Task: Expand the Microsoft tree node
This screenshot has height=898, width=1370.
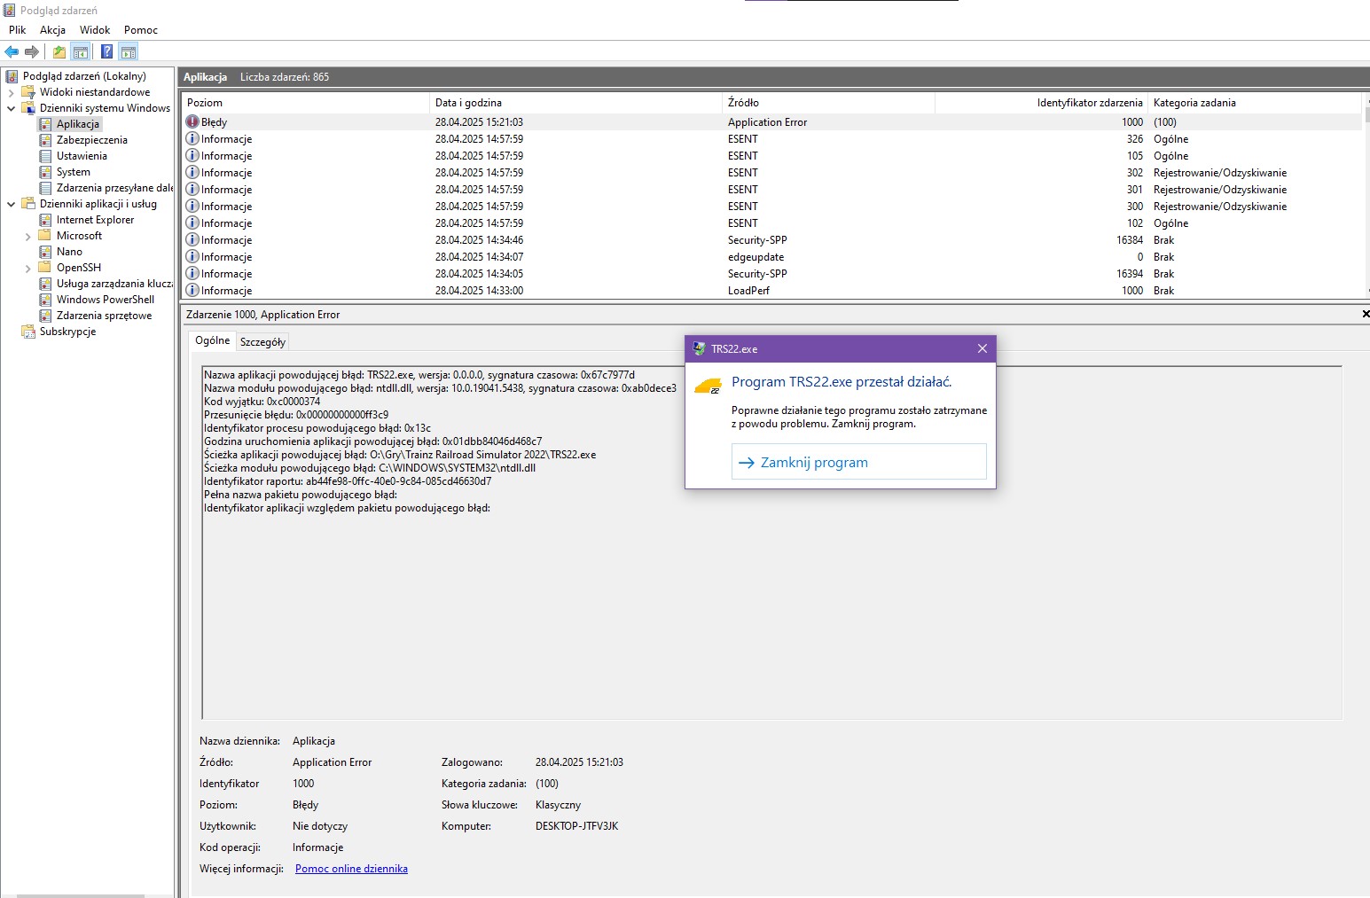Action: 28,237
